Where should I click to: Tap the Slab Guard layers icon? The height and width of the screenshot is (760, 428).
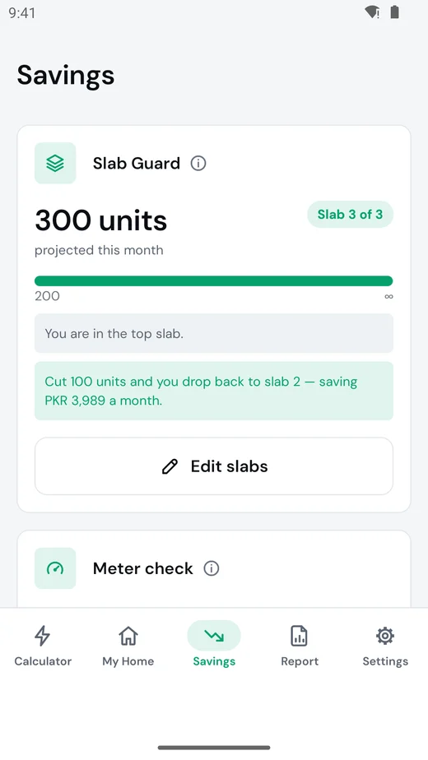point(55,164)
